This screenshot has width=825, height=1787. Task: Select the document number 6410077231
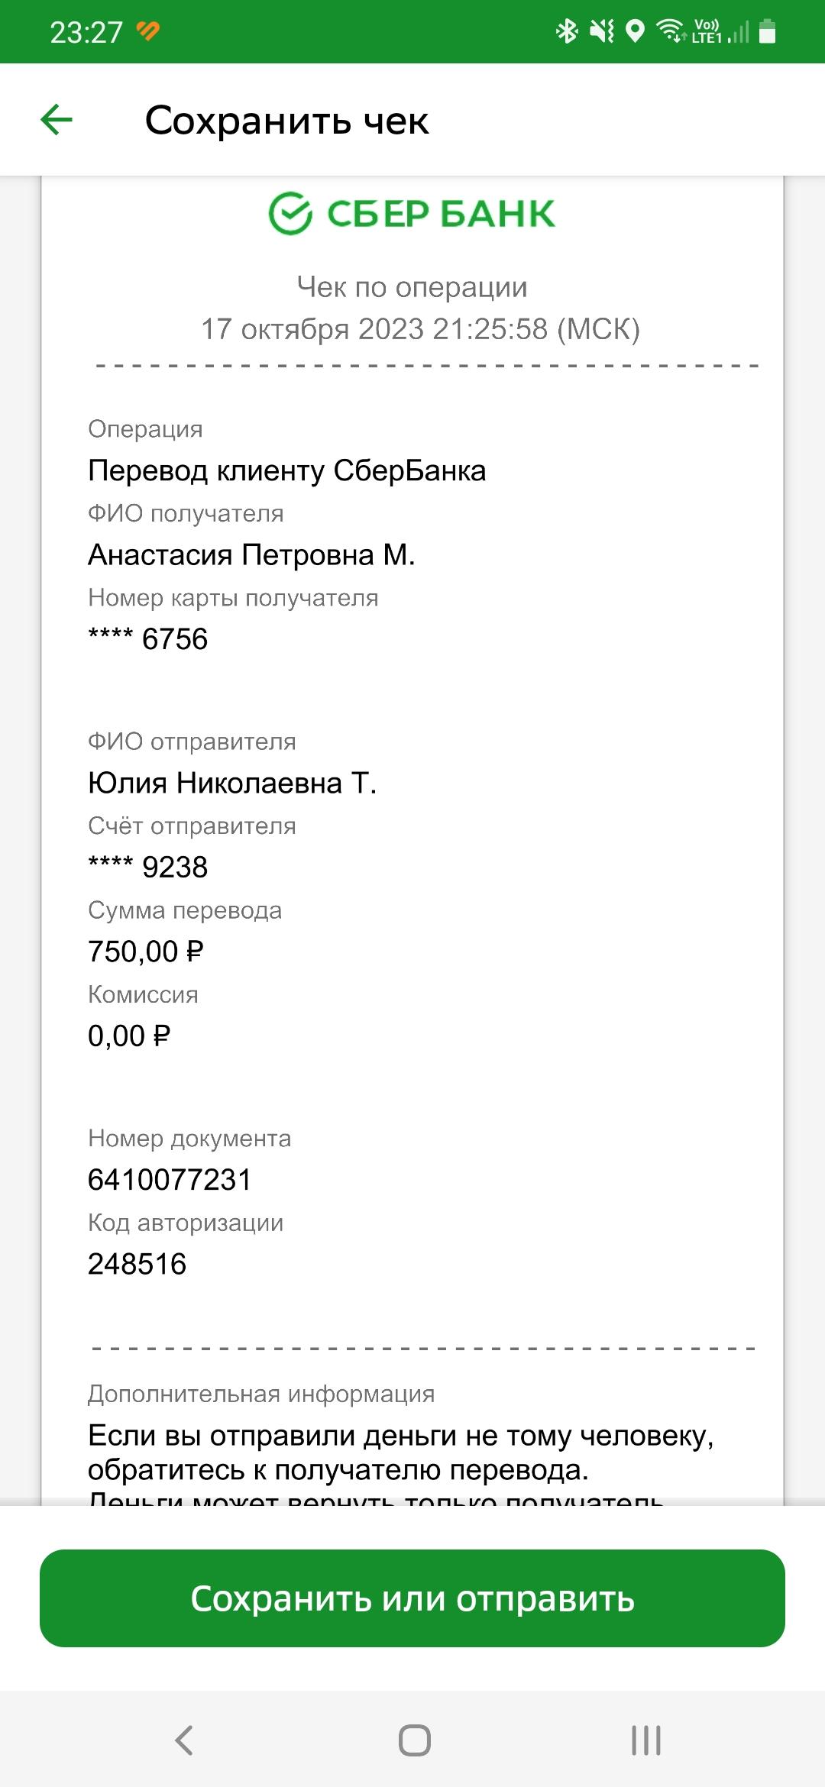[170, 1180]
